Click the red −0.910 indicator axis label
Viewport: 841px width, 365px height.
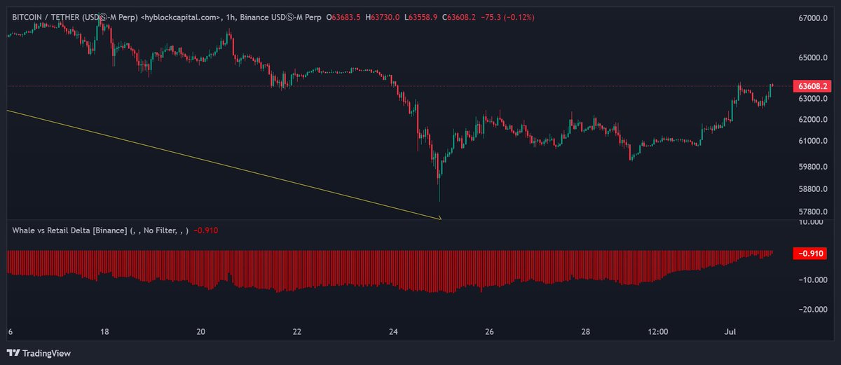pos(812,254)
